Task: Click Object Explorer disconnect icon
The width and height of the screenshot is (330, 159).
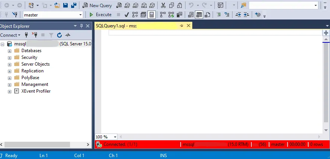Action: point(35,35)
